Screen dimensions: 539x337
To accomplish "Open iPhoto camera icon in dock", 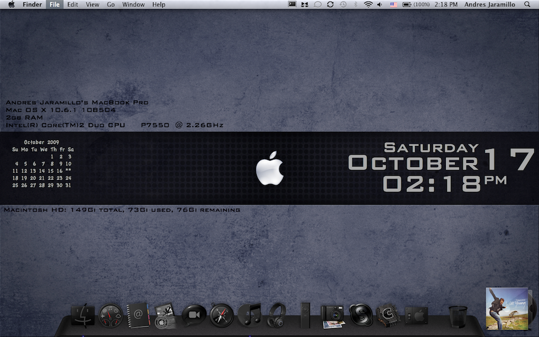I will point(333,316).
